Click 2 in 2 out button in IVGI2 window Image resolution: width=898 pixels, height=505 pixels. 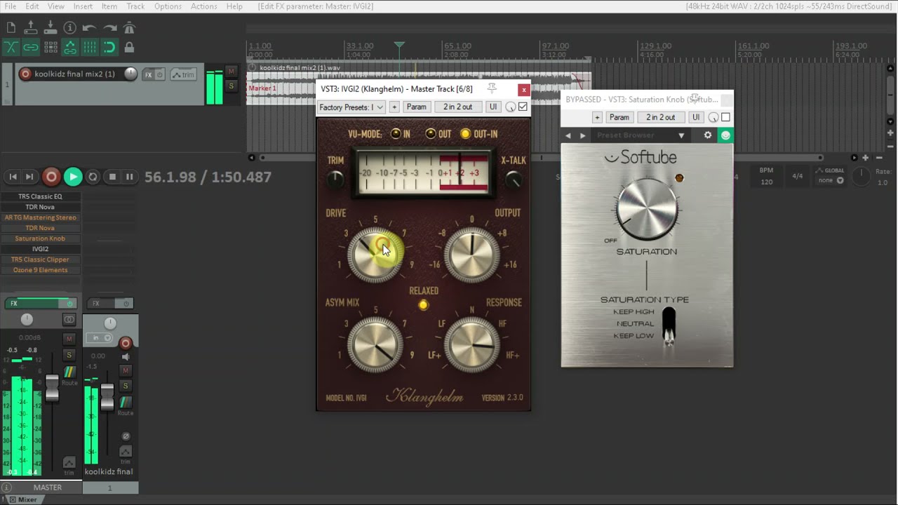click(x=457, y=107)
